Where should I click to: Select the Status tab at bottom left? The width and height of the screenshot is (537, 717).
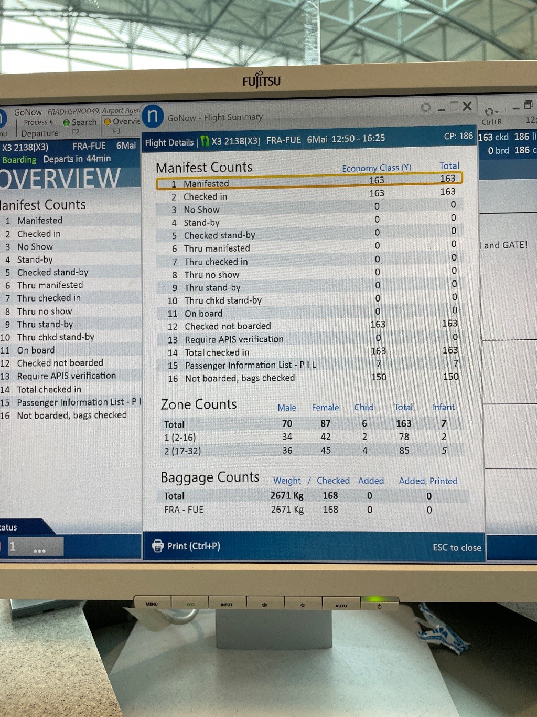[x=9, y=527]
